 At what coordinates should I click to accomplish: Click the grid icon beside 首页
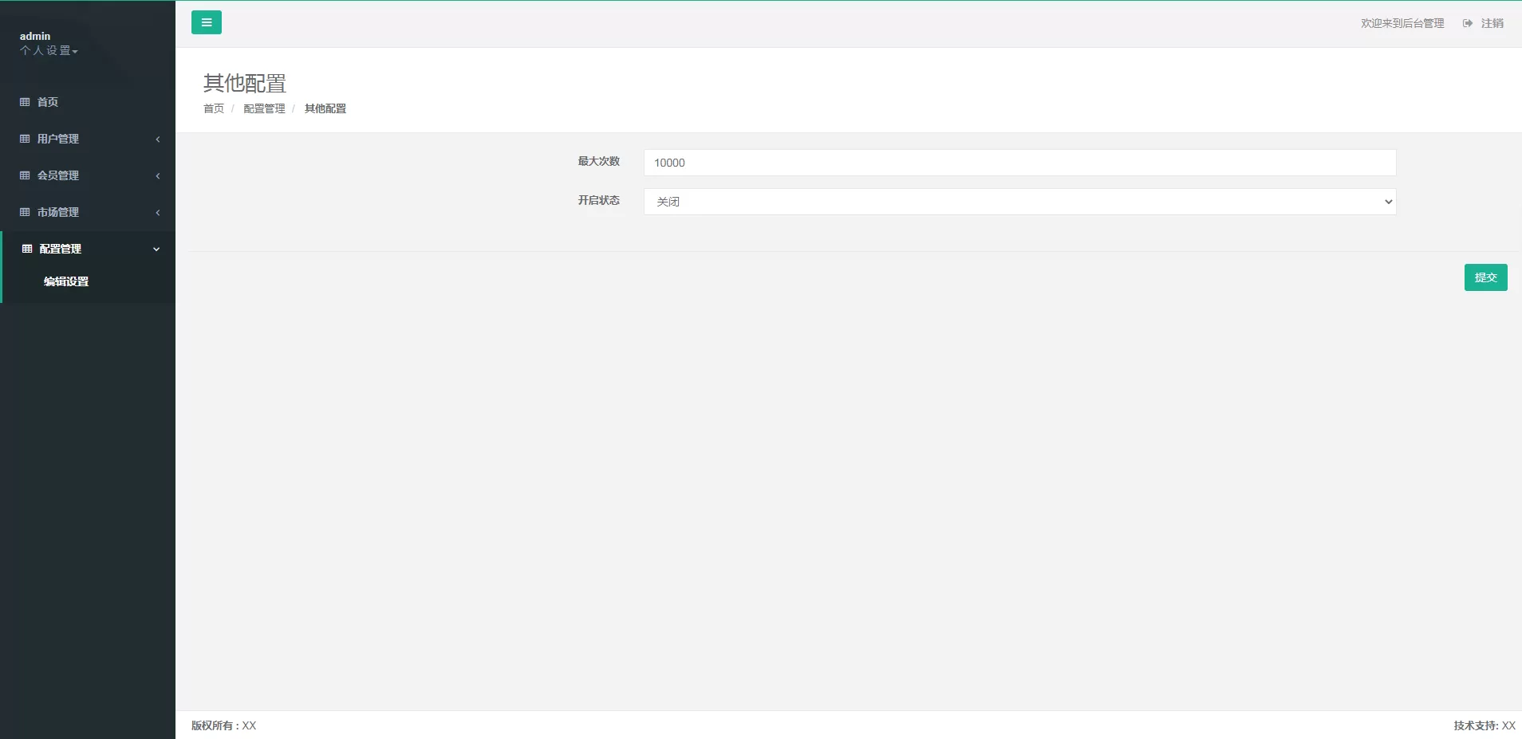[x=25, y=102]
